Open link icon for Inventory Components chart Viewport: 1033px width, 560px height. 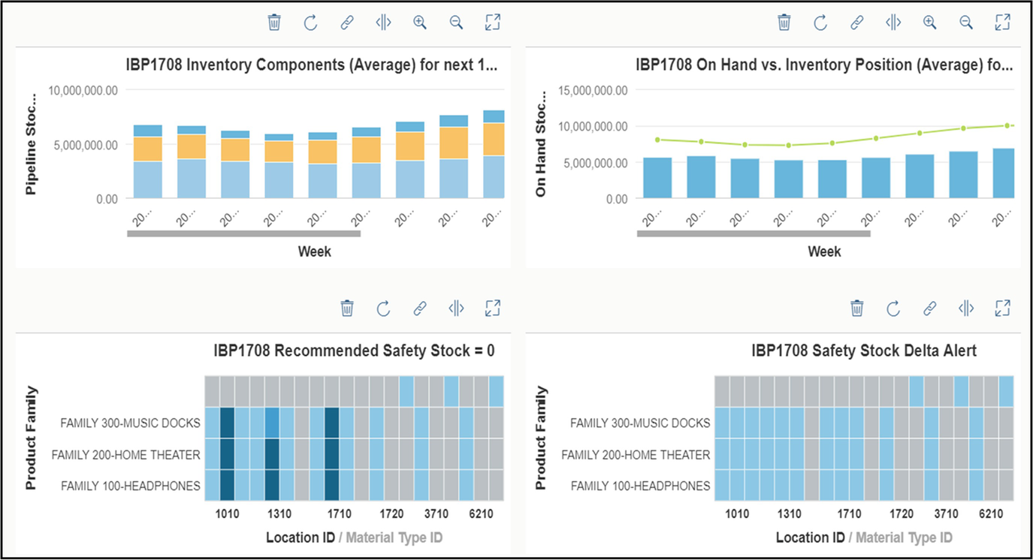[x=346, y=23]
